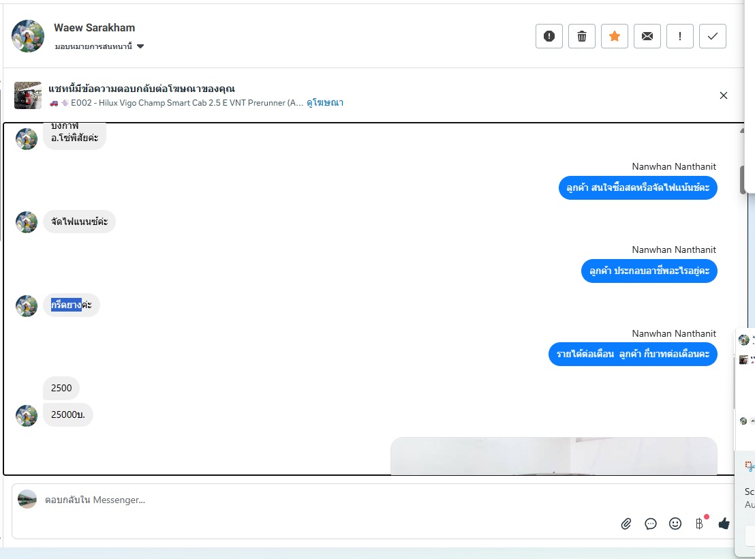Delete conversation using trash can icon
Screen dimensions: 755x559
[x=582, y=36]
